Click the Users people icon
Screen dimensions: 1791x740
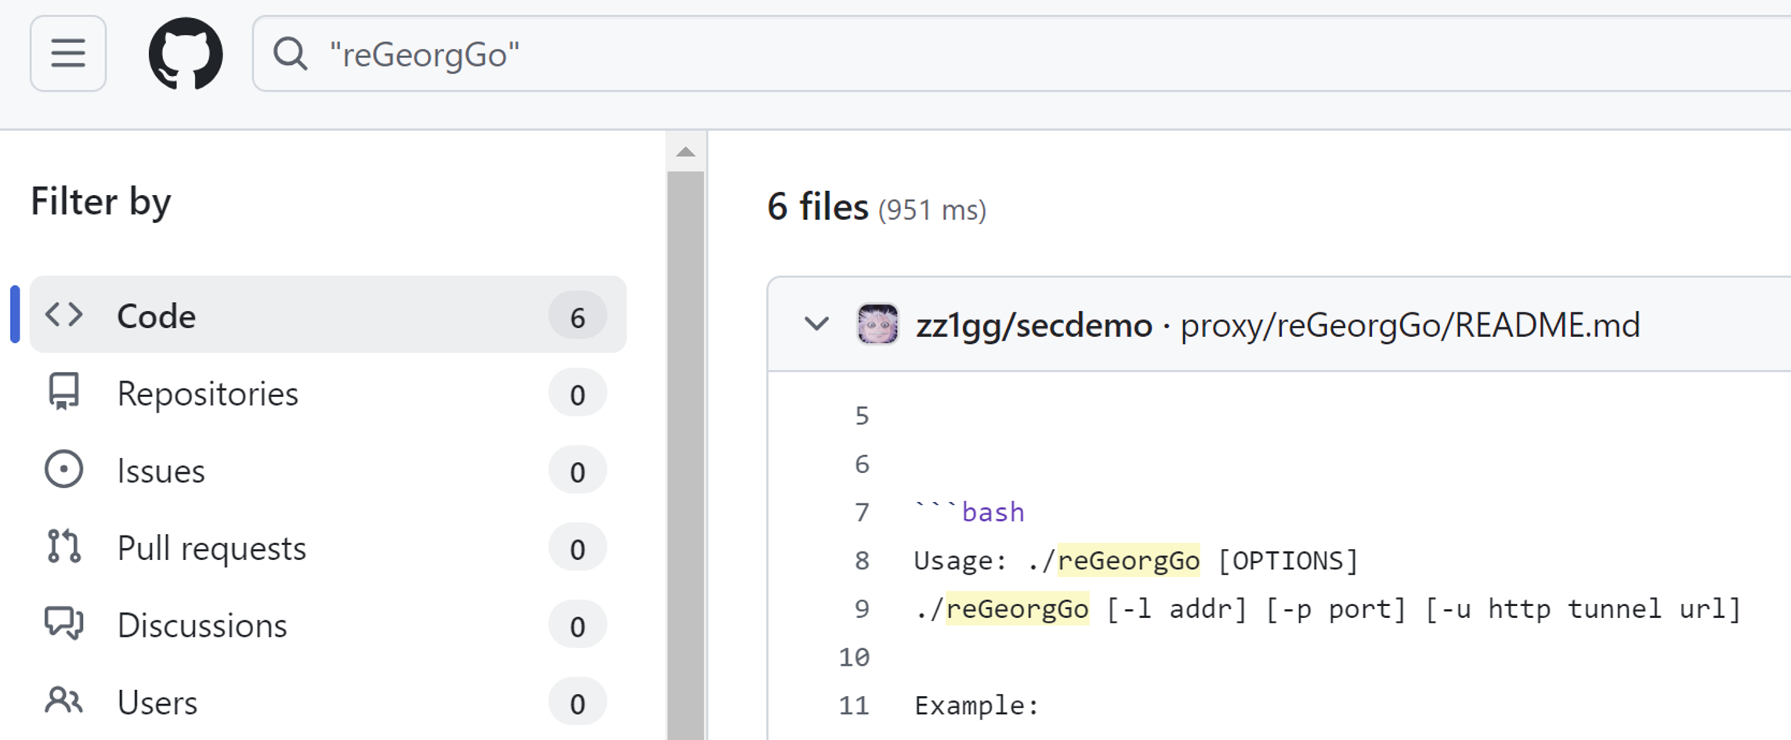pos(63,701)
